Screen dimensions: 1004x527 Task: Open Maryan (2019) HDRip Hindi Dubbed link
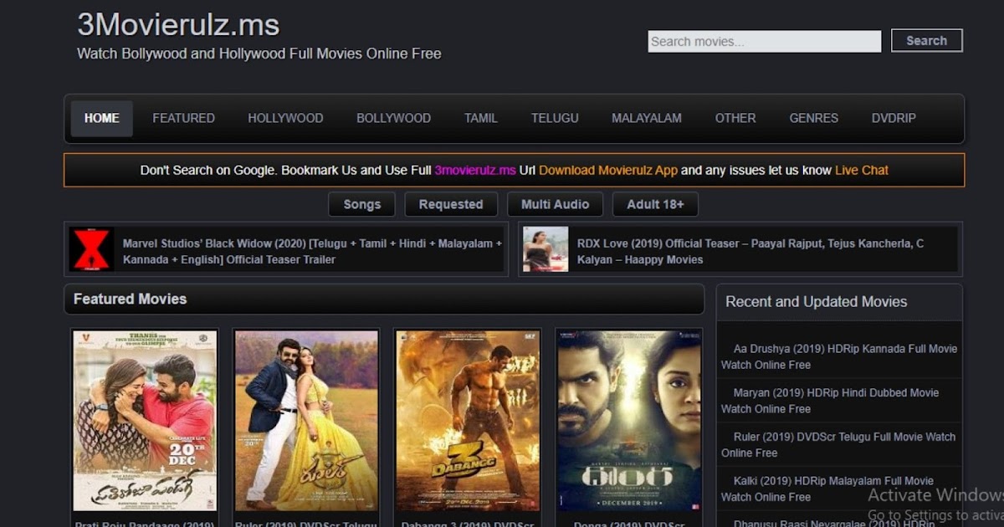[830, 401]
